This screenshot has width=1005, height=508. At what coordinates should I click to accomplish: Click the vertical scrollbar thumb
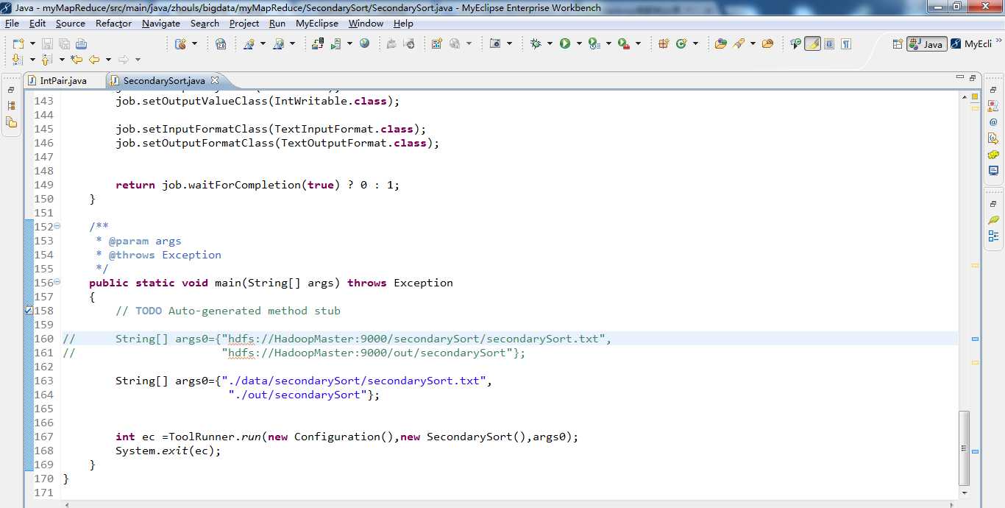965,448
